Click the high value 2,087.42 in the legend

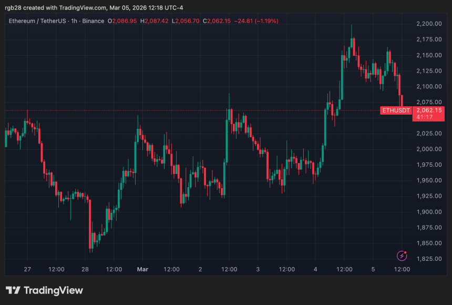156,22
